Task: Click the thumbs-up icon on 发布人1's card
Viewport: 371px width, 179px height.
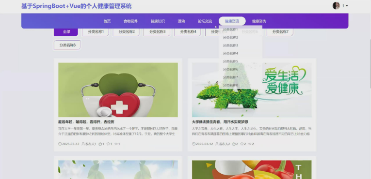Action: [100, 144]
